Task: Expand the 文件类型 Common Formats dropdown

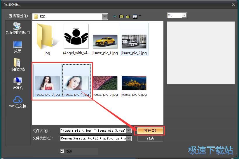Action: tap(129, 138)
